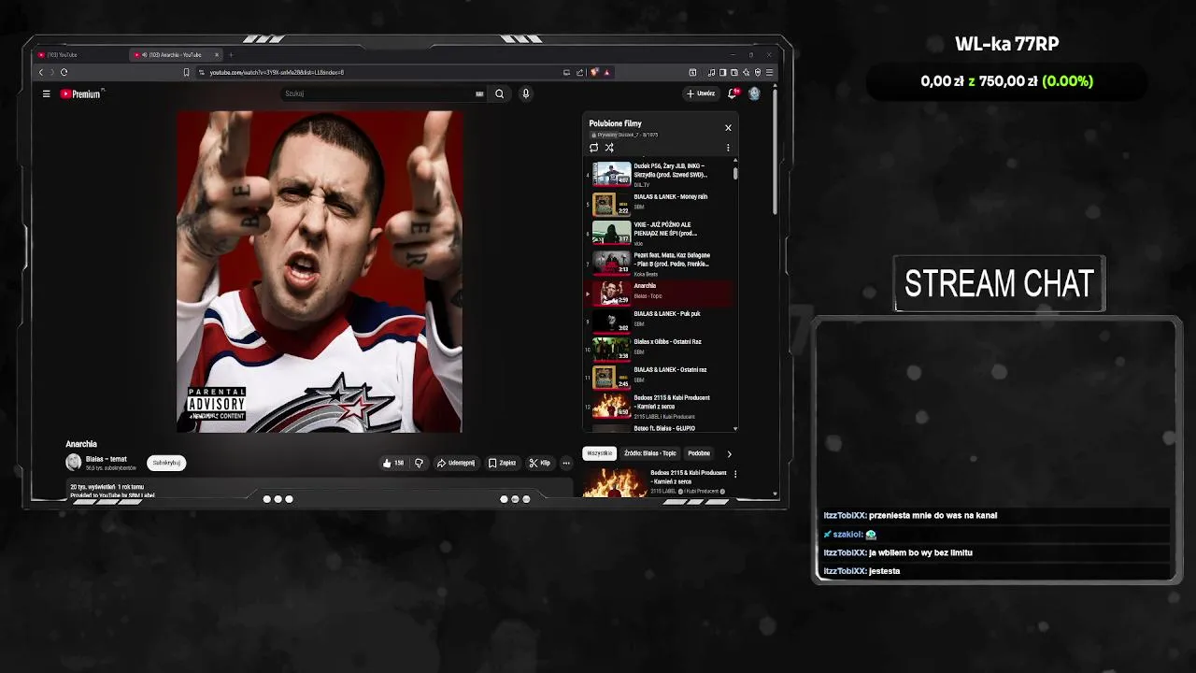Image resolution: width=1196 pixels, height=673 pixels.
Task: Click the Subskrybuj button
Action: pos(166,463)
